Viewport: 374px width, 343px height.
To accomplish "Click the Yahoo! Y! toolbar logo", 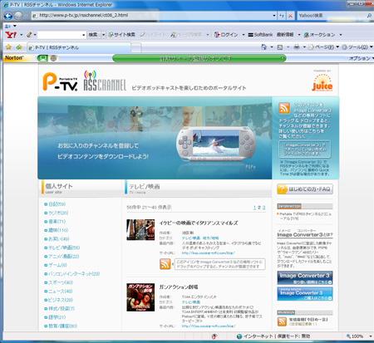I will [11, 35].
